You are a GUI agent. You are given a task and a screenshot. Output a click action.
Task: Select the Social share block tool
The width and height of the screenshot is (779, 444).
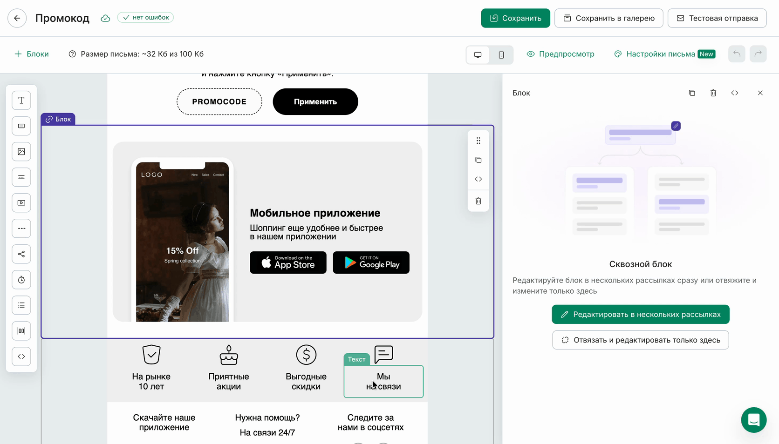21,254
